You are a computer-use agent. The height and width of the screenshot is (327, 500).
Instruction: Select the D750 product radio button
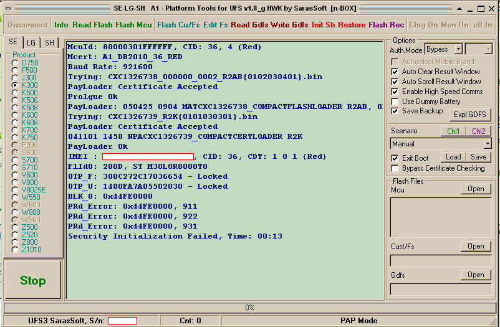click(15, 63)
